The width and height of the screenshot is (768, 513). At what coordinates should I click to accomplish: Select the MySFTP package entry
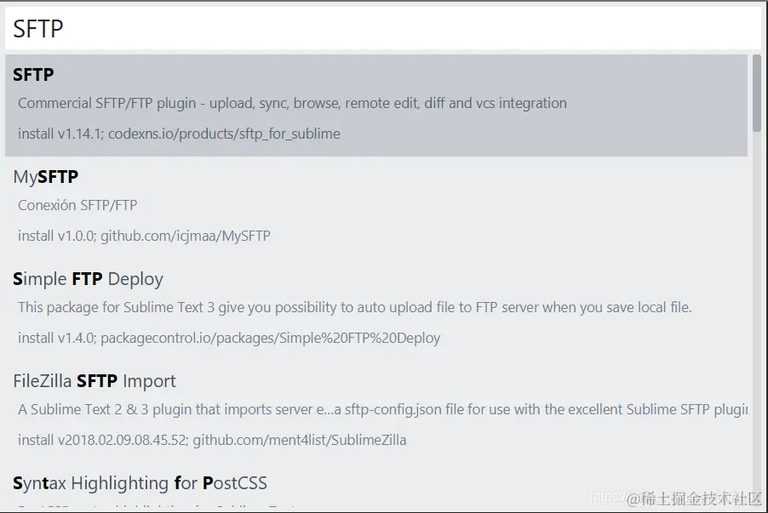pos(376,208)
